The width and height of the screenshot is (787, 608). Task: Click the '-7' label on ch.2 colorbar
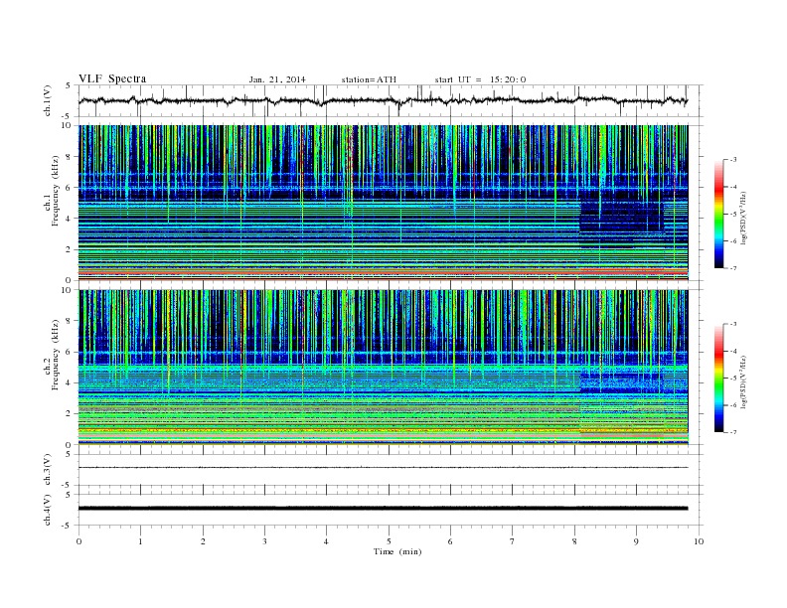click(x=732, y=432)
